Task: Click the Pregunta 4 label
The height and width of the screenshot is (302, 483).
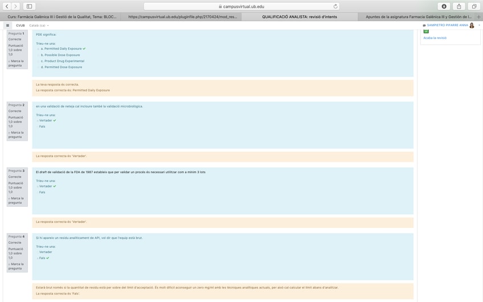Action: tap(16, 236)
